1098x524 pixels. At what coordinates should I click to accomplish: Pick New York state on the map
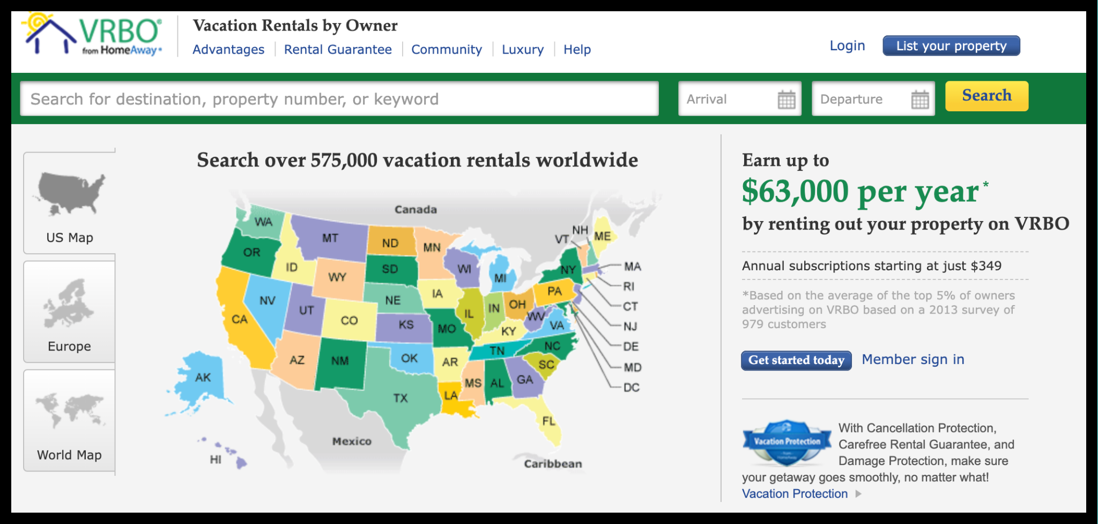[568, 270]
